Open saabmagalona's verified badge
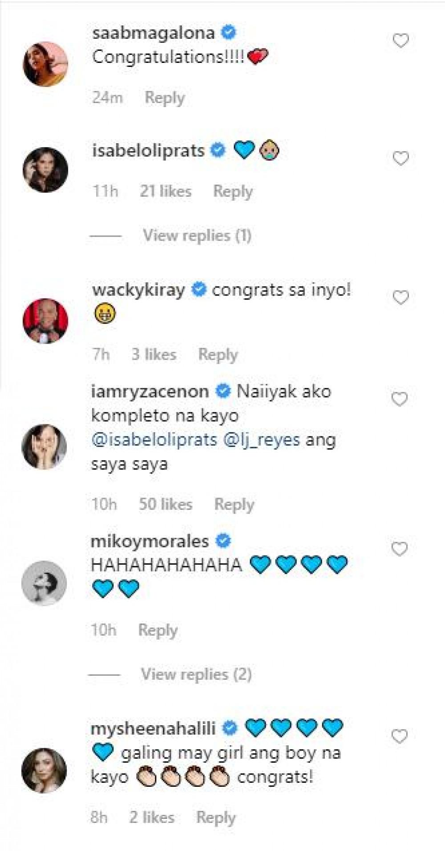The image size is (445, 851). point(229,33)
